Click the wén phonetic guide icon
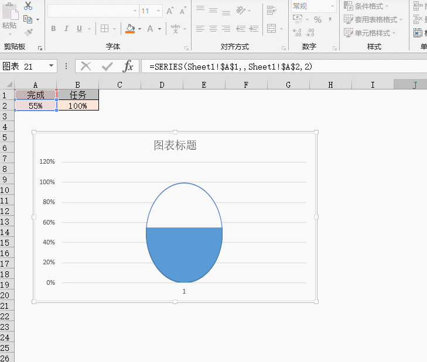The width and height of the screenshot is (427, 362). click(x=175, y=29)
